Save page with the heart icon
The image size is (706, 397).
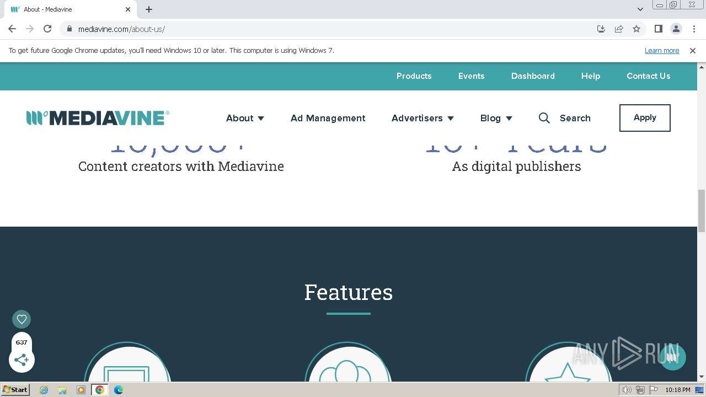pyautogui.click(x=22, y=319)
